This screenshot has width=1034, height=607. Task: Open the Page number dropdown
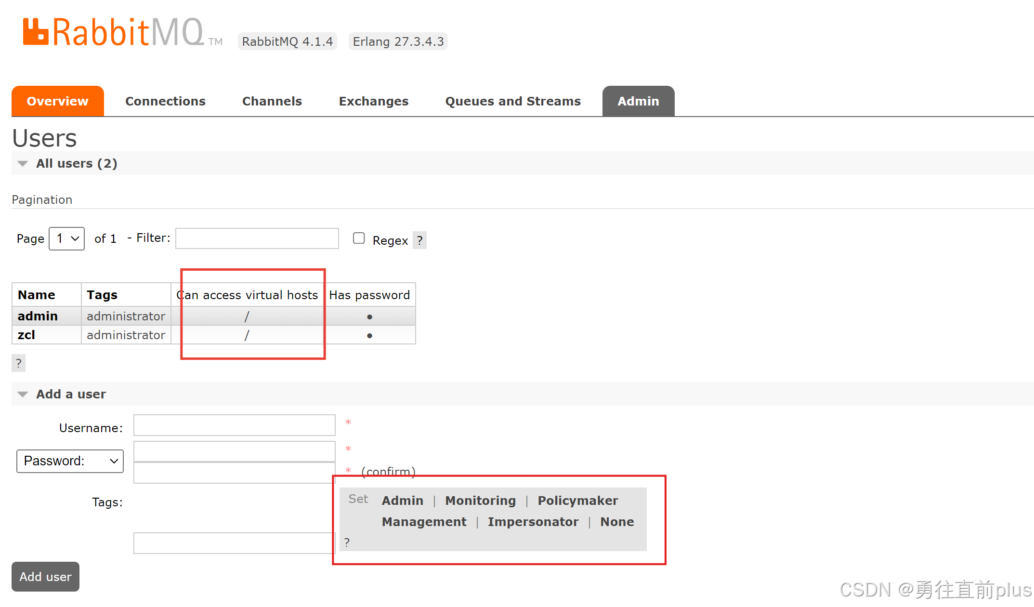67,238
